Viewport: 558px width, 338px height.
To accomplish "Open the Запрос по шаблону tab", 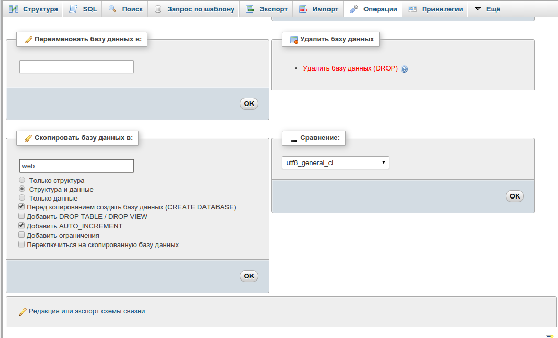I will (200, 9).
